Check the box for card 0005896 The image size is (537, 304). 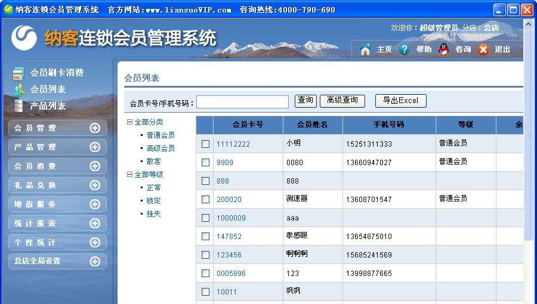[205, 273]
